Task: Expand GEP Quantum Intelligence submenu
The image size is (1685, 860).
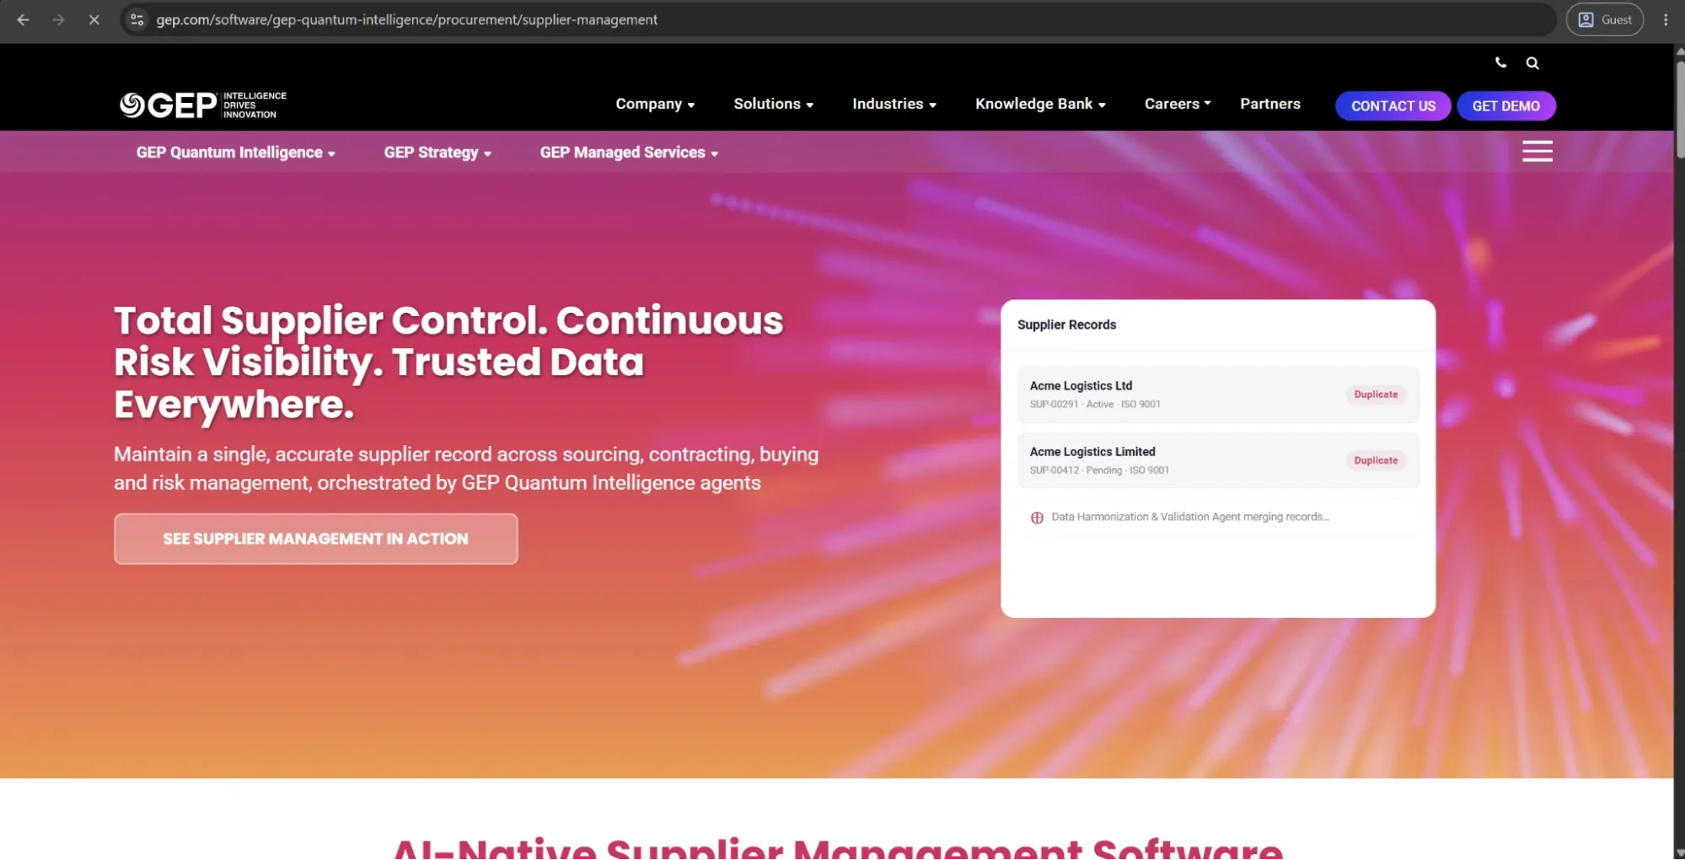Action: pyautogui.click(x=236, y=153)
